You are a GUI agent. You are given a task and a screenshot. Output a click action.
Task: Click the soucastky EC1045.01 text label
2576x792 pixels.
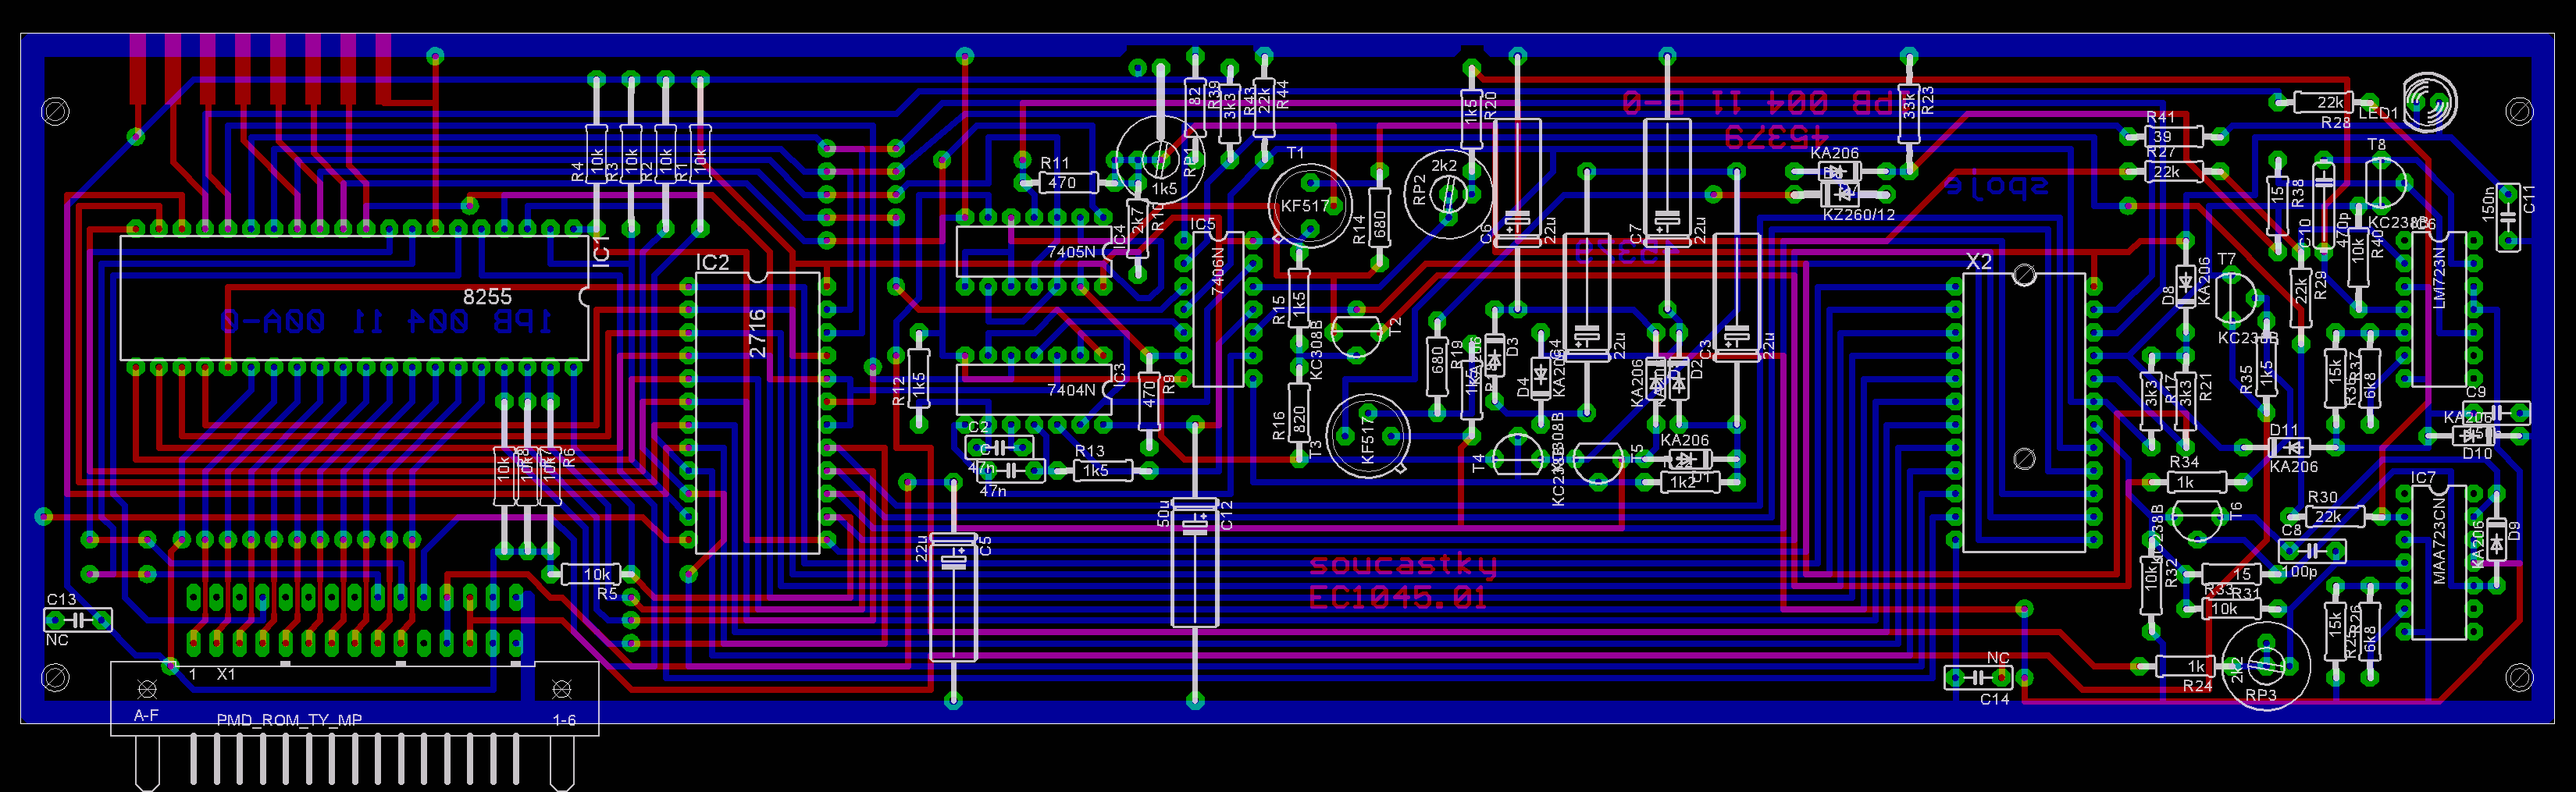click(x=1402, y=581)
